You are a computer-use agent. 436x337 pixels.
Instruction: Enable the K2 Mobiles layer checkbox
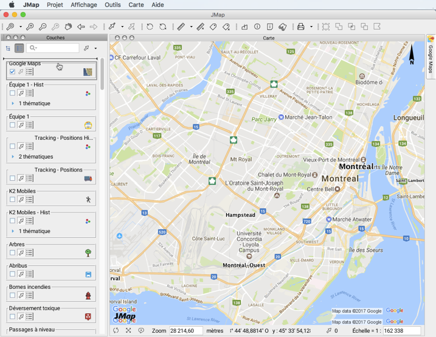tap(12, 200)
